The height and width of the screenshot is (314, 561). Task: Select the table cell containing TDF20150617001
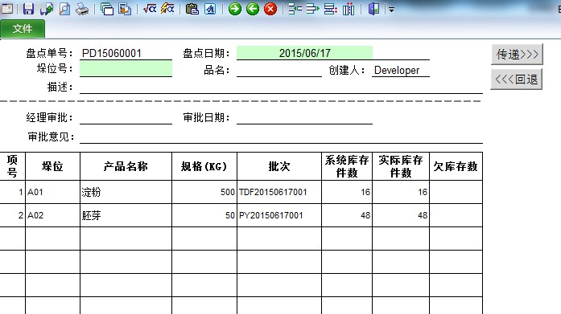click(279, 192)
